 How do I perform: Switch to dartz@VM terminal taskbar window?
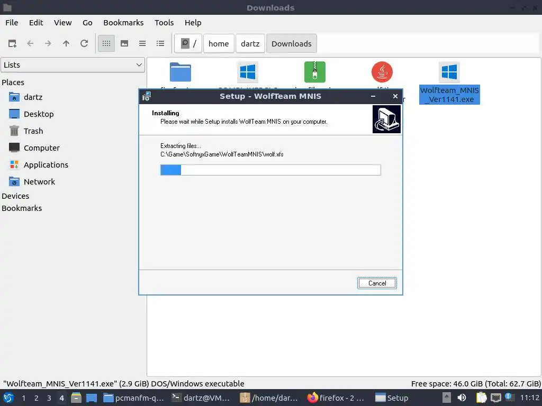coord(201,398)
